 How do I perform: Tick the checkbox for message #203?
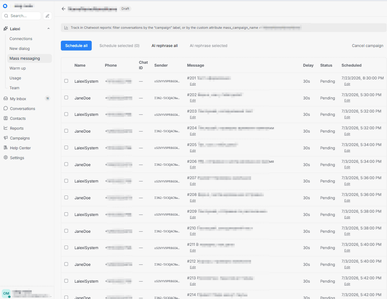coord(66,114)
